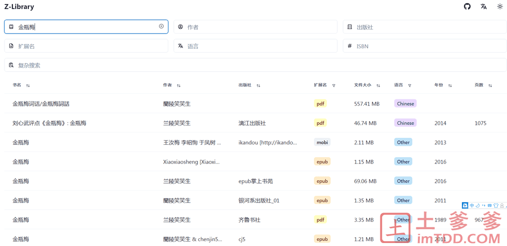Select the 银河系出版社_01 publisher cell

(258, 201)
